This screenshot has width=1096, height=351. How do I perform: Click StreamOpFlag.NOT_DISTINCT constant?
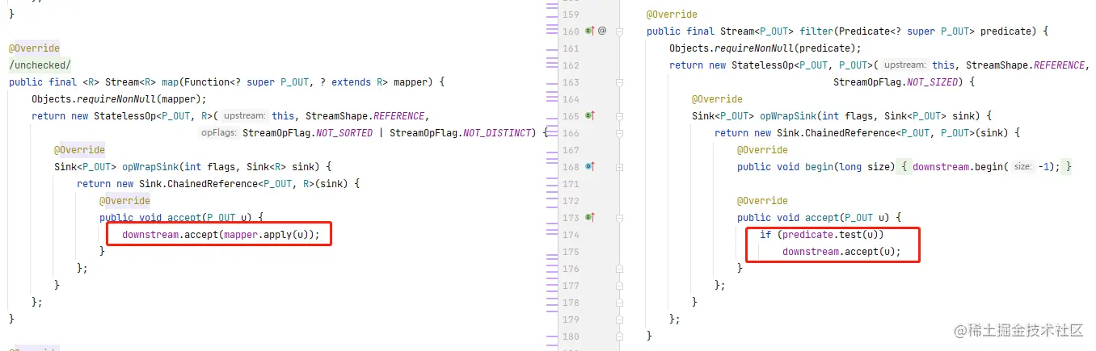pyautogui.click(x=462, y=133)
